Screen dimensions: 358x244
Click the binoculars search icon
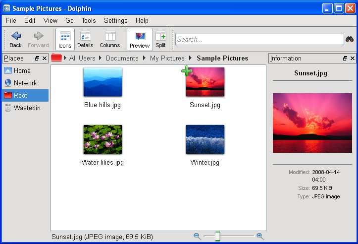[x=350, y=39]
